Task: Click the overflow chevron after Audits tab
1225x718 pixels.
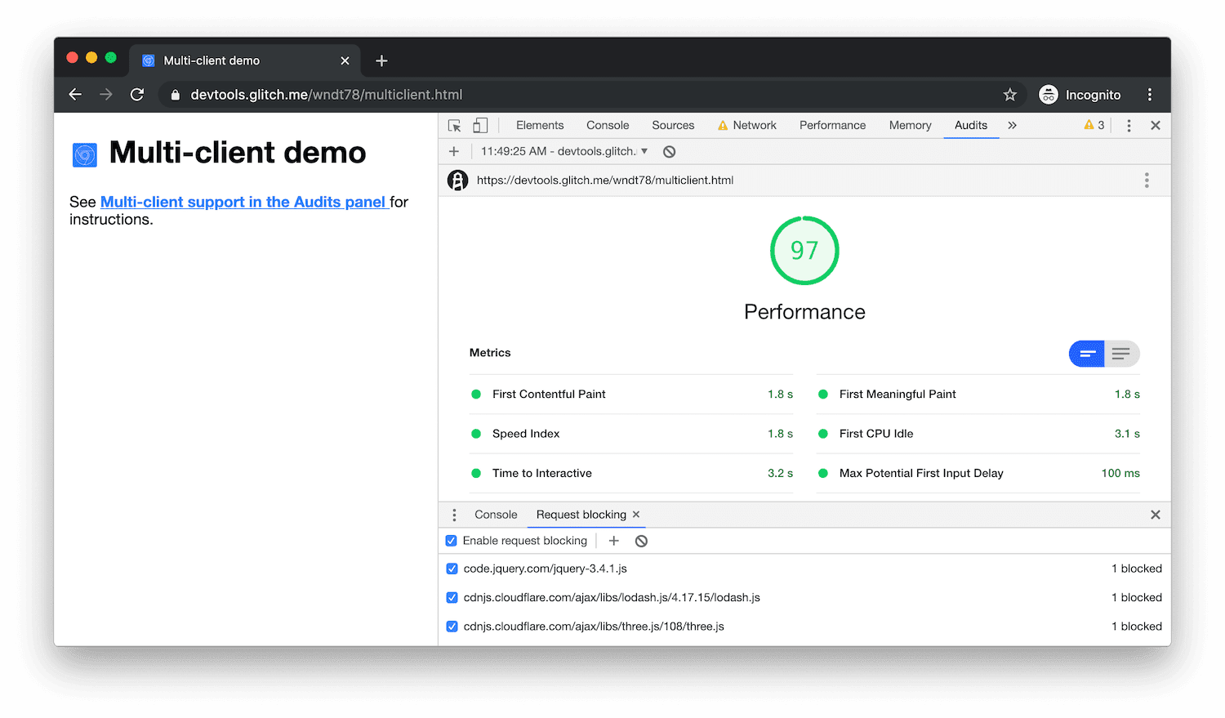Action: point(1012,125)
